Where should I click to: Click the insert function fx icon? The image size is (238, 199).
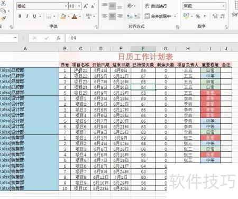58,38
